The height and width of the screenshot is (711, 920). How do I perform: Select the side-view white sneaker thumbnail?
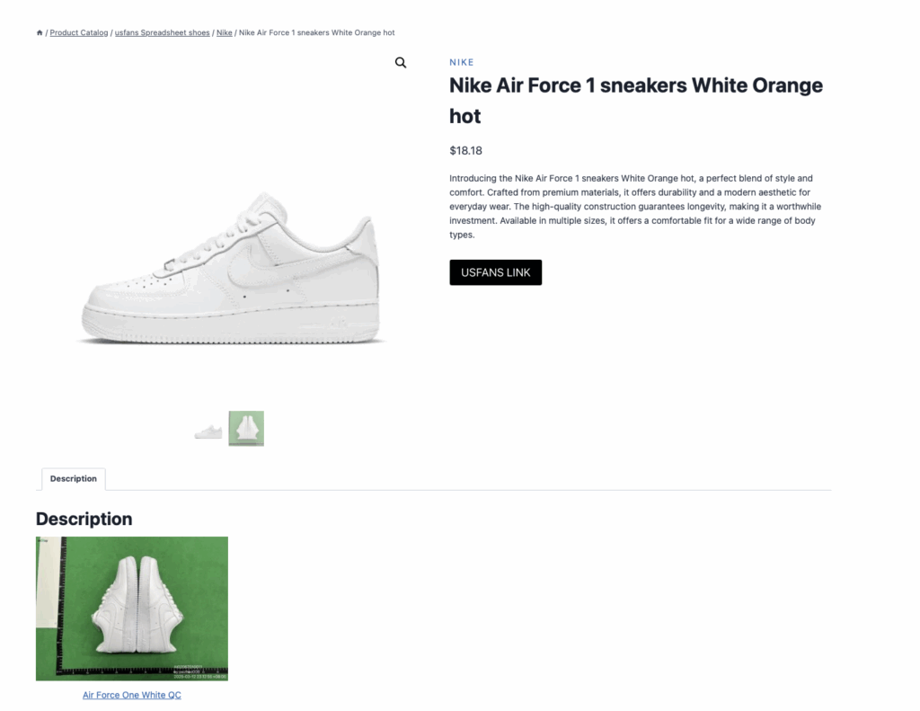click(208, 431)
